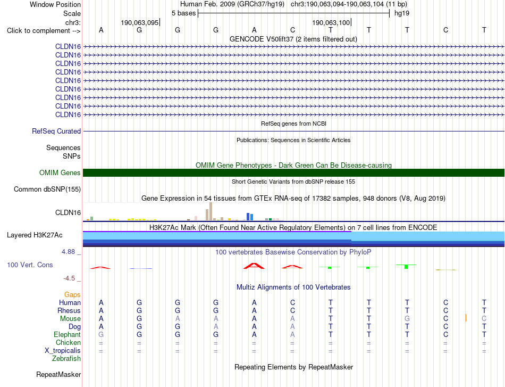Click the orange Gaps label

pos(72,294)
